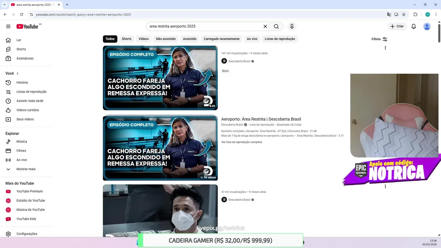Open Shorts in the sidebar
441x248 pixels.
point(26,49)
